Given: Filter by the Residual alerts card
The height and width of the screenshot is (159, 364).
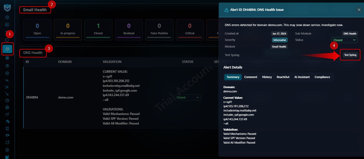Looking at the screenshot, I should (129, 30).
